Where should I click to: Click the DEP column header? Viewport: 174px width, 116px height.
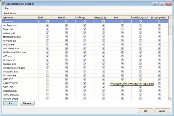point(48,17)
